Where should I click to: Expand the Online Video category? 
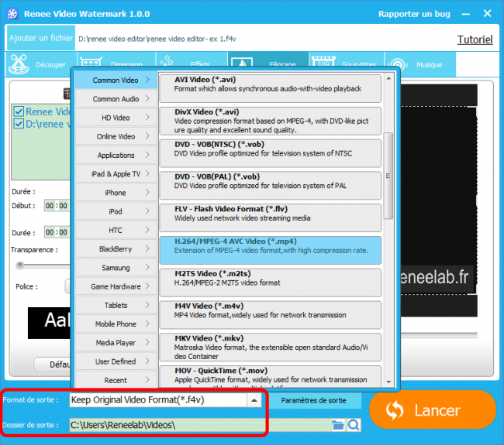click(116, 136)
